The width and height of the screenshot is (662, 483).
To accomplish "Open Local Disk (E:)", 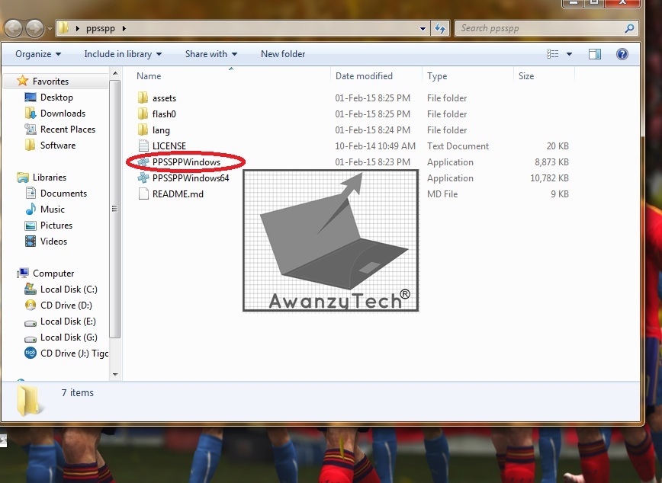I will point(68,321).
